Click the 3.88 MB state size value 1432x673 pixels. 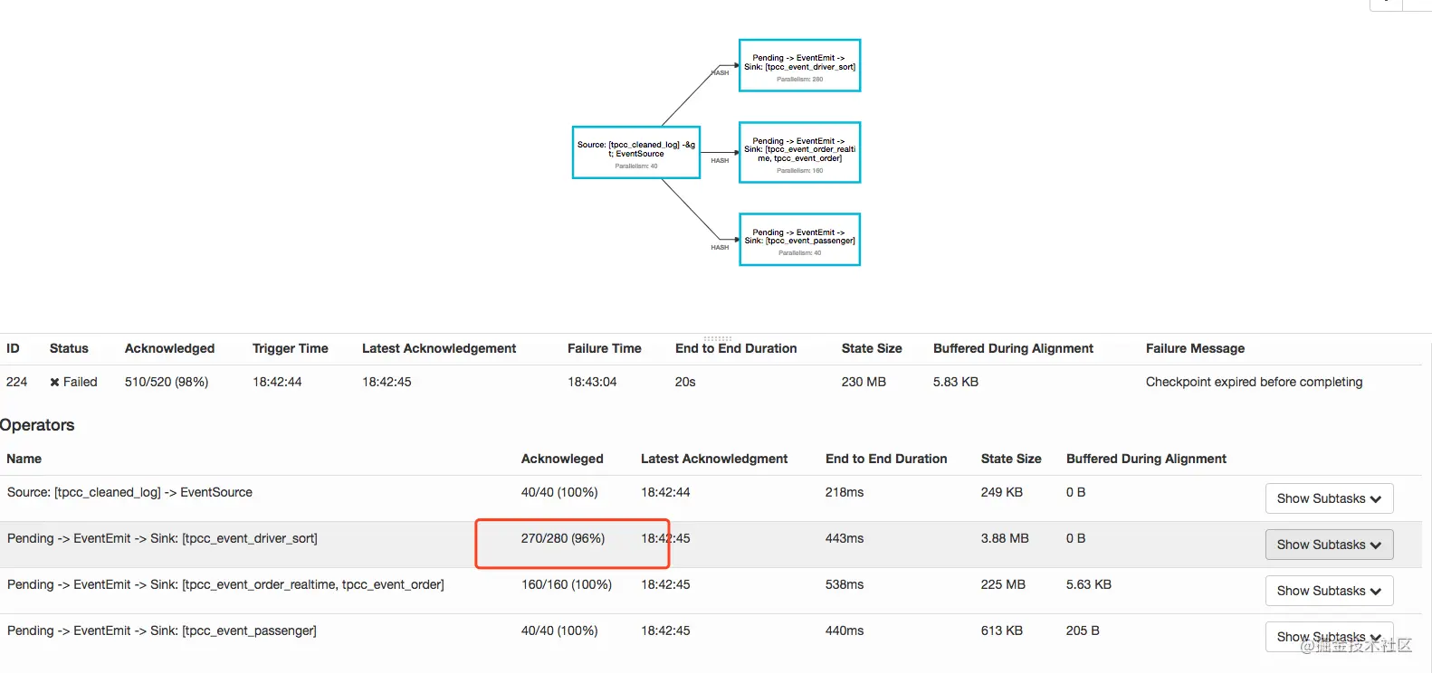1005,538
